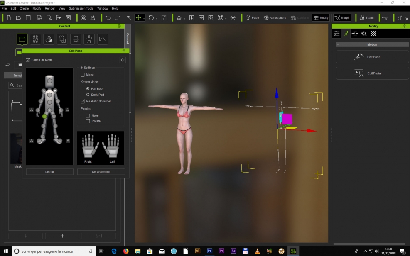410x256 pixels.
Task: Click the Morph toolbar button
Action: pos(342,18)
